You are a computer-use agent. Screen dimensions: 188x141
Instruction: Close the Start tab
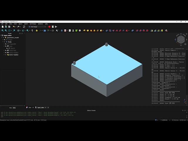tap(33, 108)
